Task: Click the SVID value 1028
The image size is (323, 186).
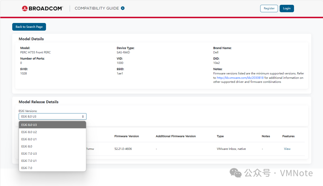Action: pos(24,73)
